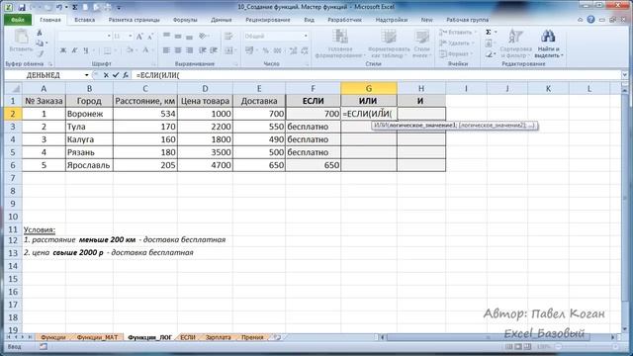Viewport: 633px width, 356px height.
Task: Click the Cut scissors icon
Action: [x=40, y=33]
